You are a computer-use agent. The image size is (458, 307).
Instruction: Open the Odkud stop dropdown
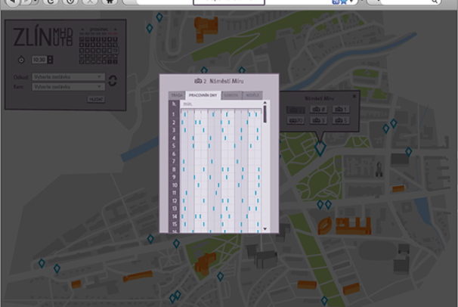coord(68,76)
